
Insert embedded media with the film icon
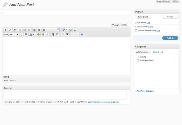pos(53,34)
